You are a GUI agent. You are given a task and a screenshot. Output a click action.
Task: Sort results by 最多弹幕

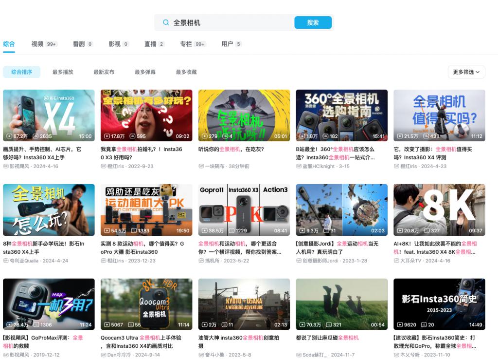point(145,72)
